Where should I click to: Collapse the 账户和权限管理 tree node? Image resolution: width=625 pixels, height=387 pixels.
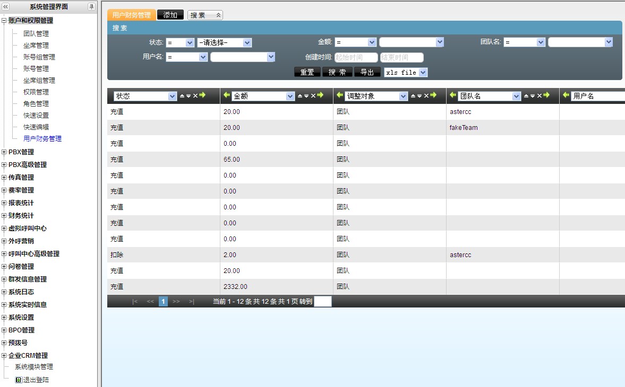[x=4, y=21]
